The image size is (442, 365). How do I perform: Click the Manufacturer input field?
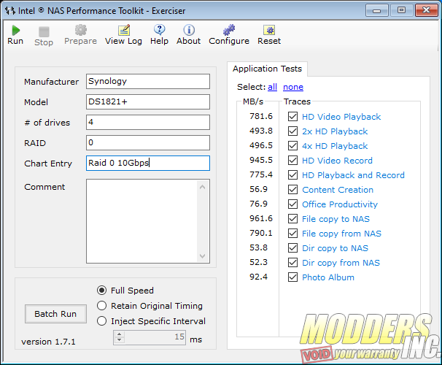point(148,81)
